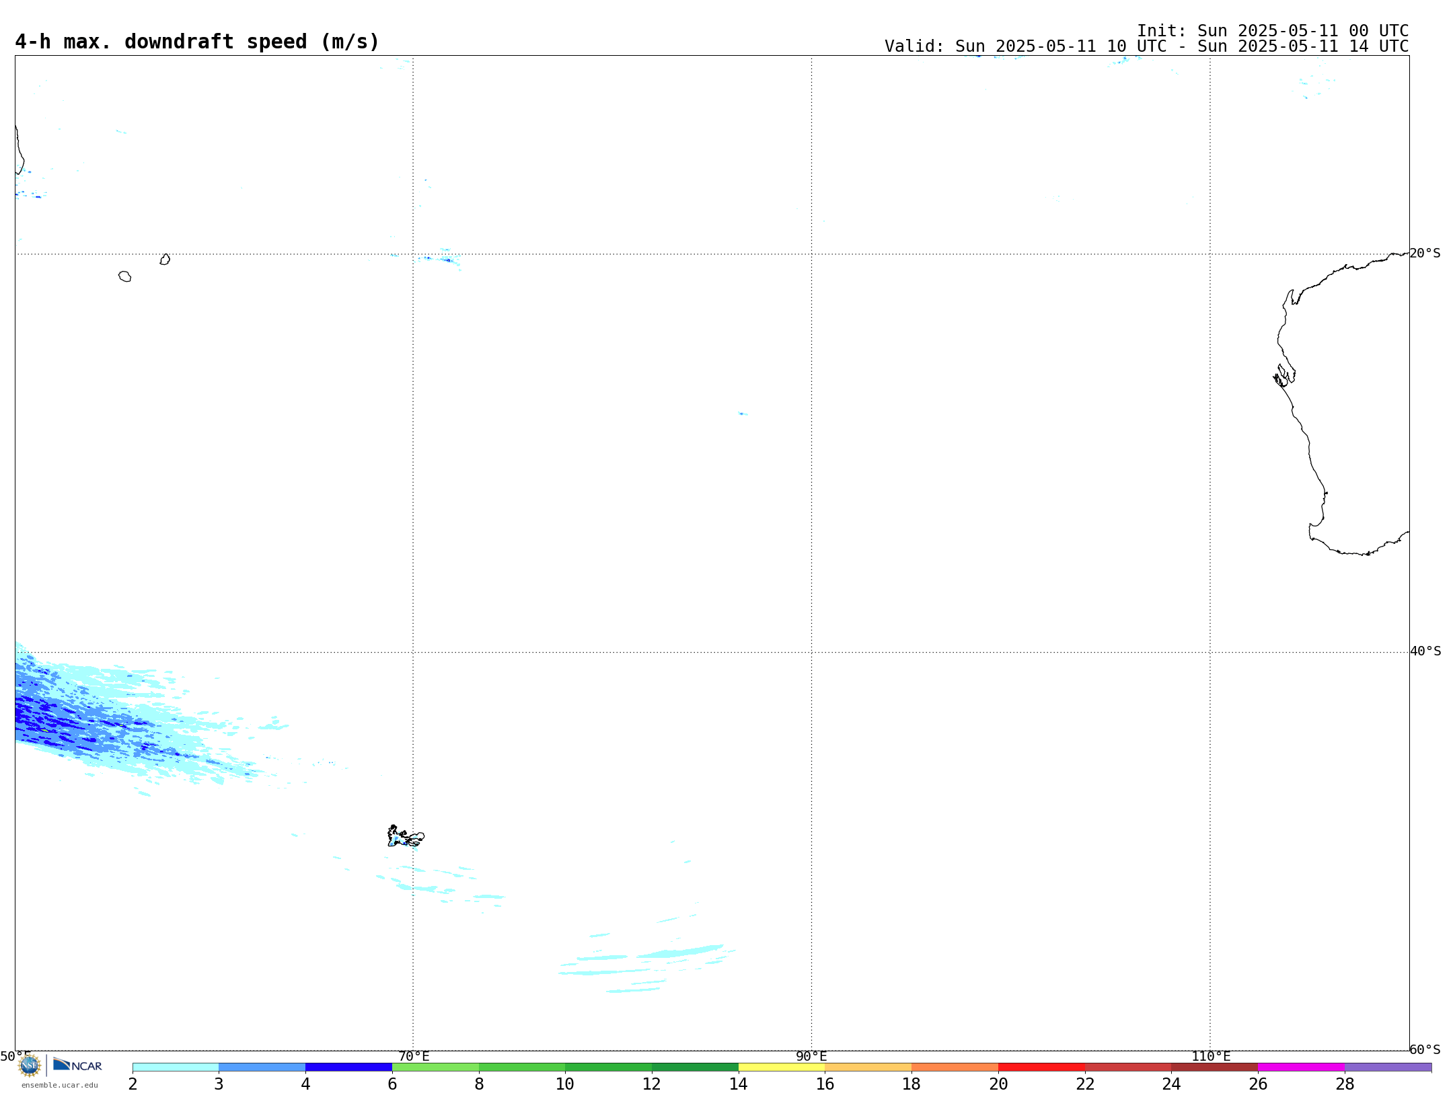Click the 'Valid: Sun 2025-05-11 10 UTC' line

(x=1146, y=46)
